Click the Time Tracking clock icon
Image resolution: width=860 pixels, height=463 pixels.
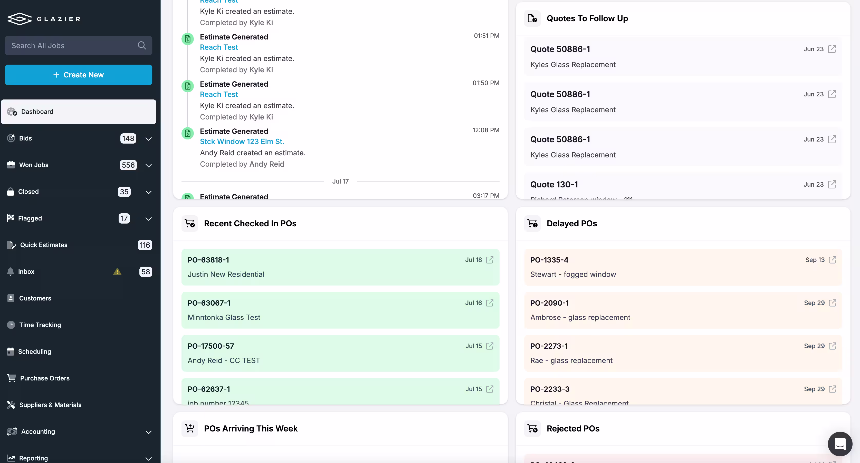pyautogui.click(x=11, y=325)
